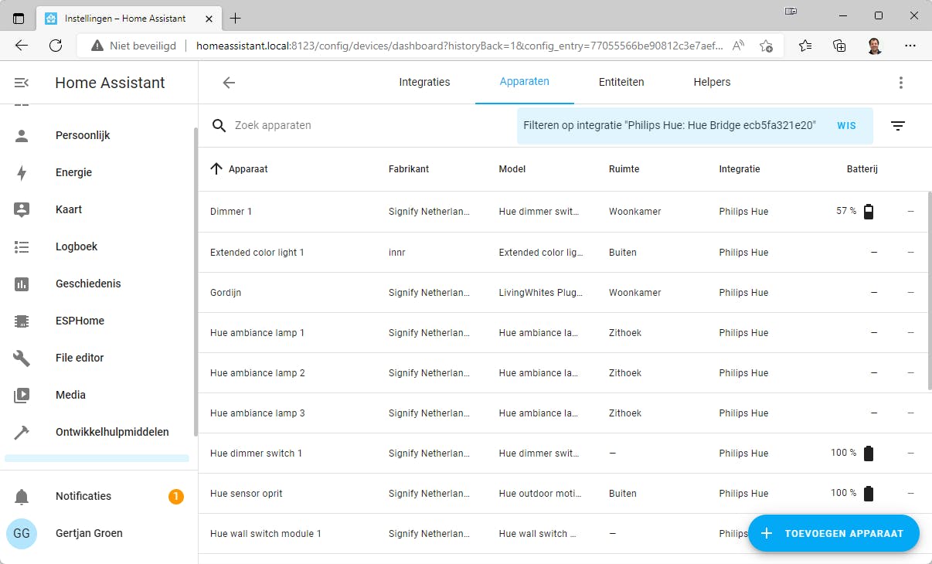Image resolution: width=932 pixels, height=564 pixels.
Task: Open Geschiedenis history panel
Action: coord(88,284)
